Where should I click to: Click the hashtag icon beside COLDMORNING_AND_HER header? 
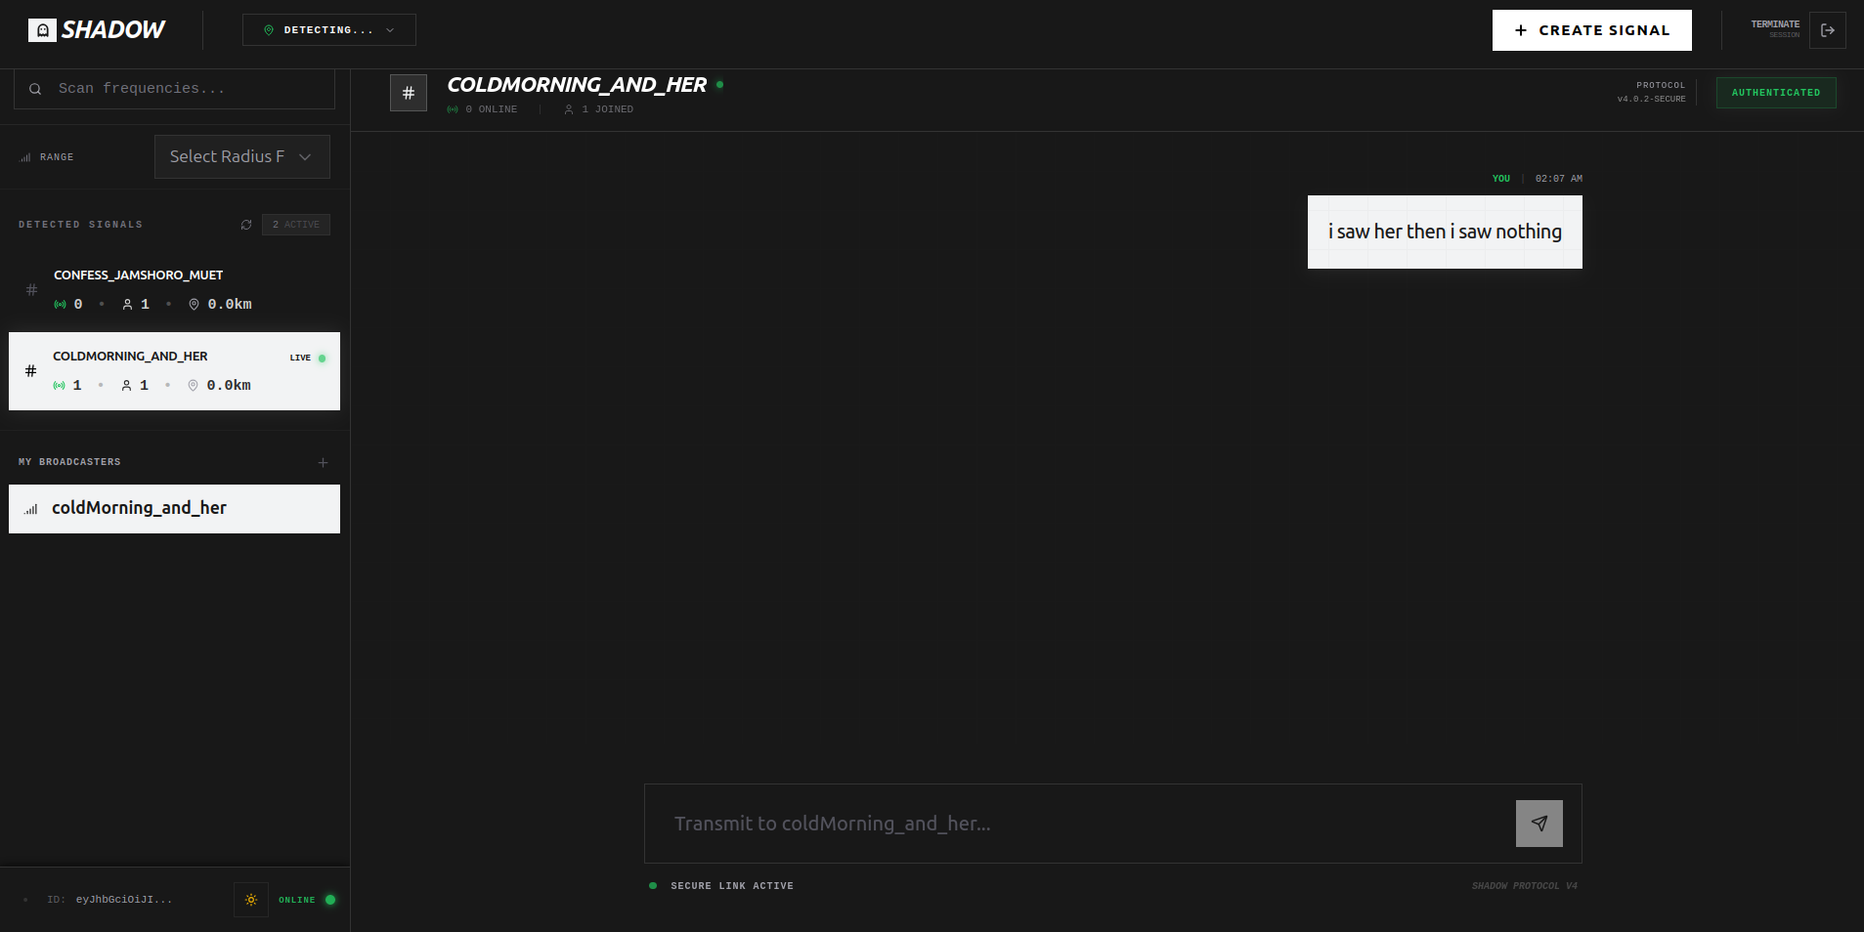(409, 92)
